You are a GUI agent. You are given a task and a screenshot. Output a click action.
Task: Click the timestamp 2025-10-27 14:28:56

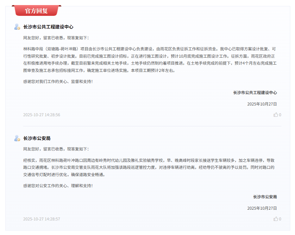click(41, 115)
